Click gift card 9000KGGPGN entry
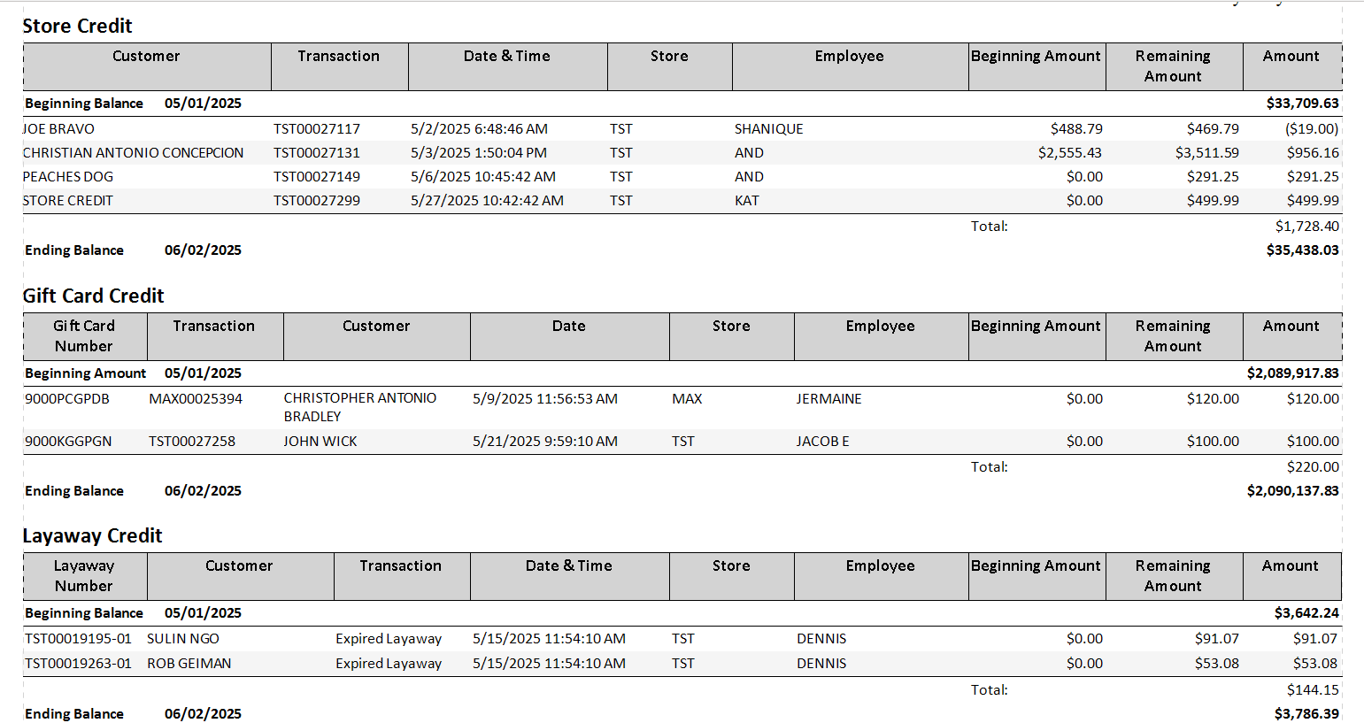The width and height of the screenshot is (1364, 723). point(68,442)
